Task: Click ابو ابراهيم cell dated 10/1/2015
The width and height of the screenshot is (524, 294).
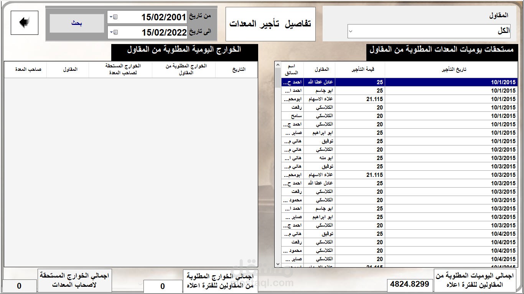Action: click(x=319, y=133)
